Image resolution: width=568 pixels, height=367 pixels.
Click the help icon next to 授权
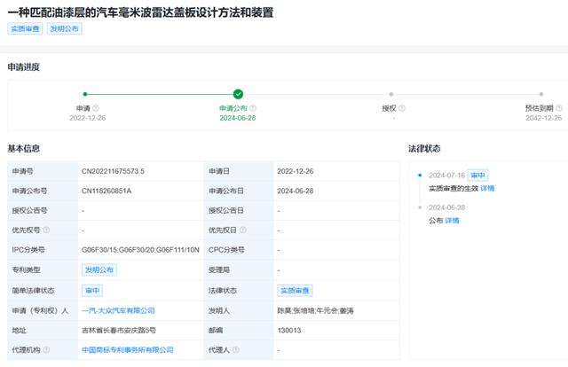pos(403,108)
